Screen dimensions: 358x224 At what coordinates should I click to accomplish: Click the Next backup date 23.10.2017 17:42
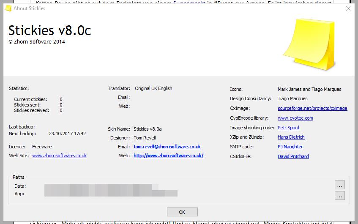click(x=67, y=134)
